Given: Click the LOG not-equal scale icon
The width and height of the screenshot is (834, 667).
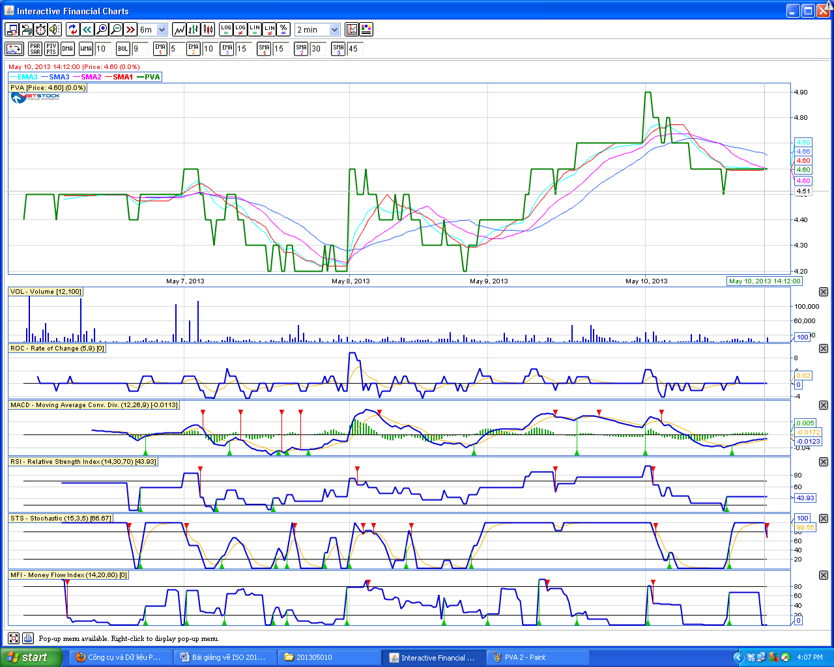Looking at the screenshot, I should point(240,29).
